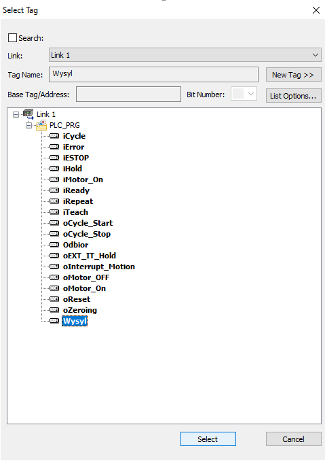Click the Cancel button
Screen dimensions: 325x461
[293, 439]
